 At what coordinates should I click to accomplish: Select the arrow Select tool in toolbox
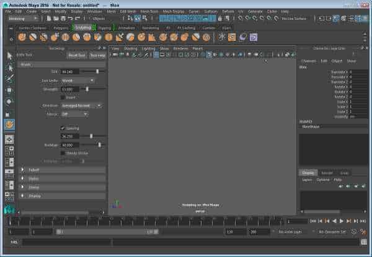(x=9, y=56)
